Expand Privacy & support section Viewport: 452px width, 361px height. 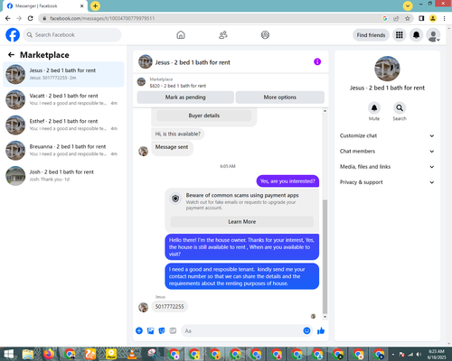pos(387,182)
